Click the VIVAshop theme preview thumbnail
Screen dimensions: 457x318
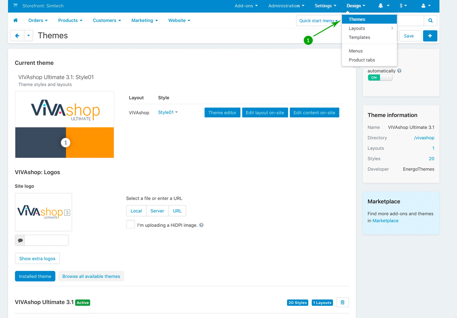65,125
